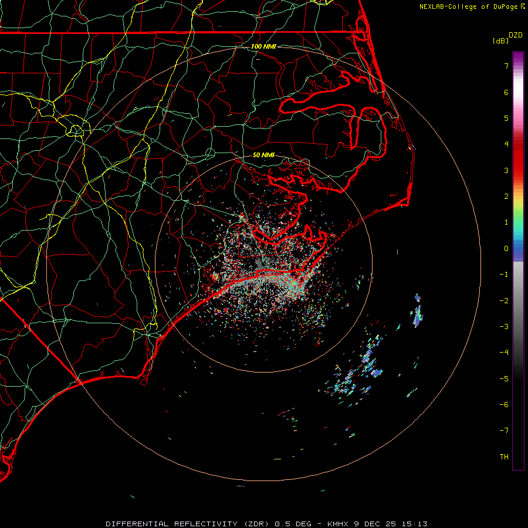Click the -4 value on the color scale
The width and height of the screenshot is (528, 528).
[x=504, y=353]
